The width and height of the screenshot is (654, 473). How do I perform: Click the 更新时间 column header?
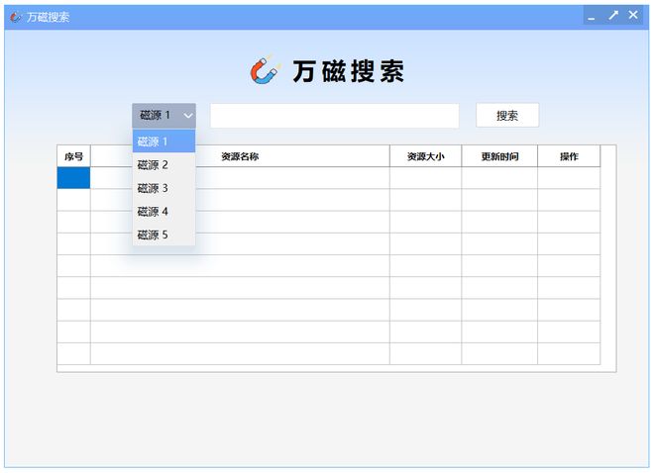click(x=499, y=156)
